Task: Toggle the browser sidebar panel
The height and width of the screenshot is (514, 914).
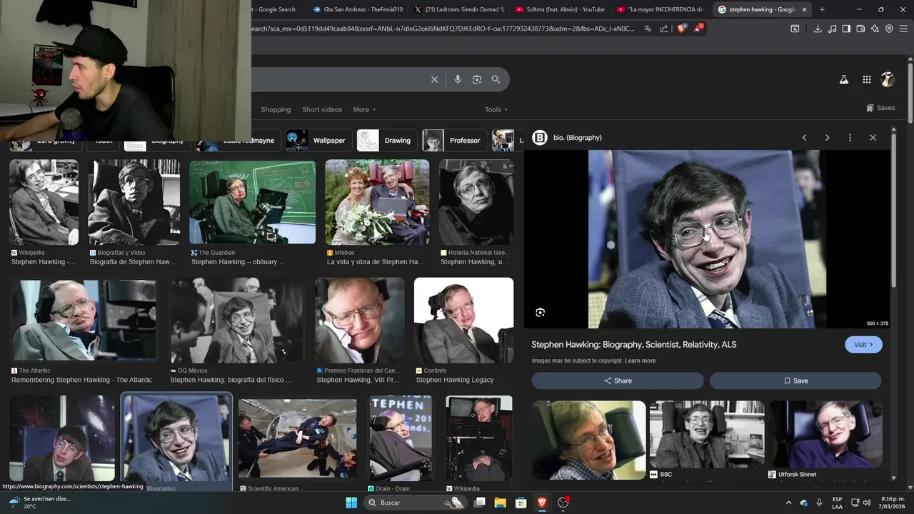Action: 846,29
